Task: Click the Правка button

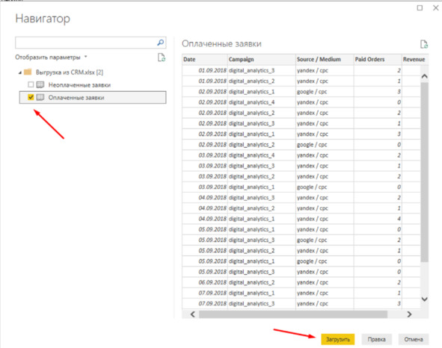Action: pyautogui.click(x=376, y=339)
